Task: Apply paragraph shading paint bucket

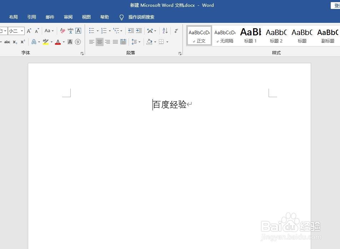Action: click(149, 42)
